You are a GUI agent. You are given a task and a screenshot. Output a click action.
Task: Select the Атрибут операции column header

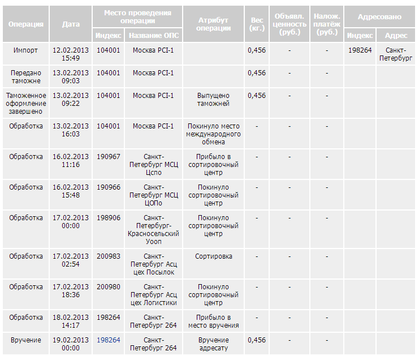[x=213, y=24]
